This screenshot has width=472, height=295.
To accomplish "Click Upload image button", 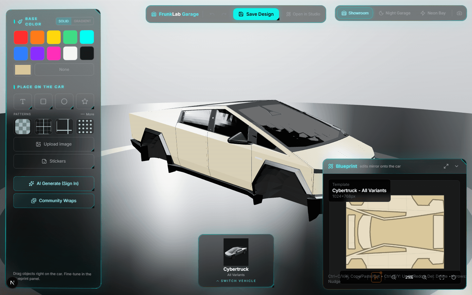I will 54,144.
